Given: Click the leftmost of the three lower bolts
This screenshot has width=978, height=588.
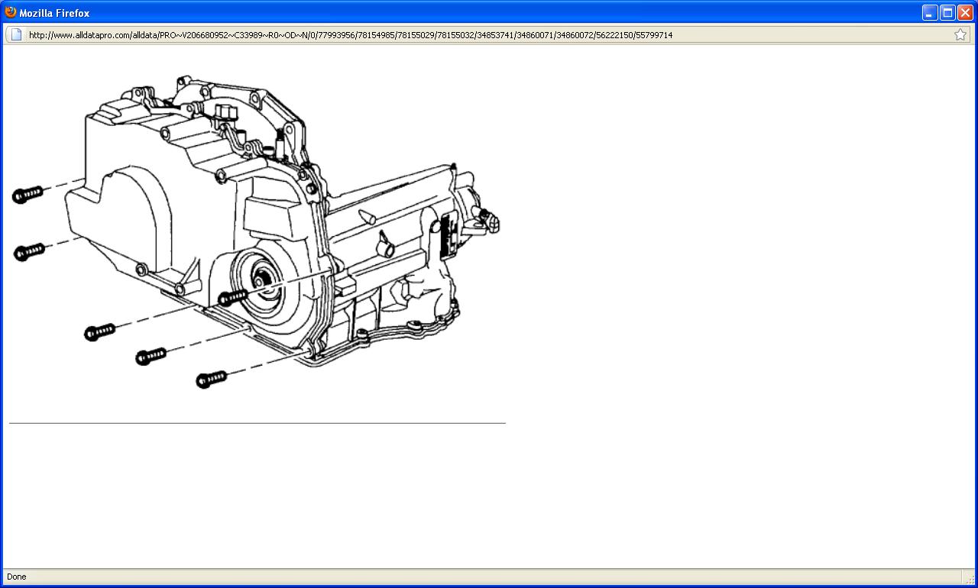Looking at the screenshot, I should (99, 332).
